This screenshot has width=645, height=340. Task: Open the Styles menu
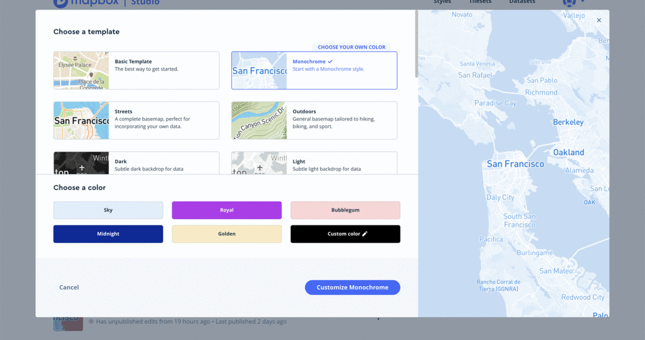442,2
